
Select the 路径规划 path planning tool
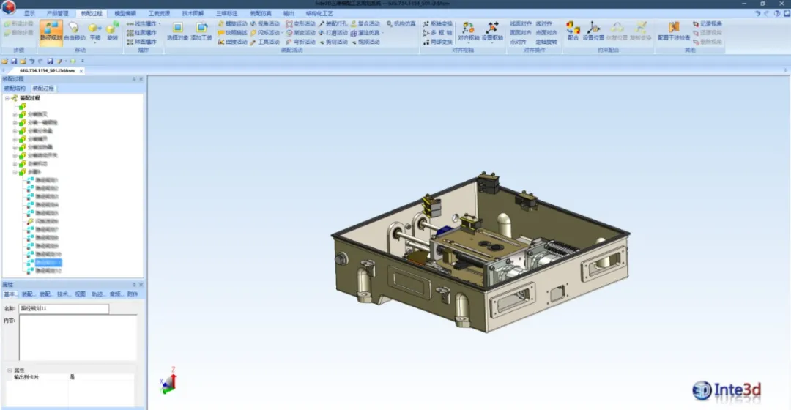coord(51,31)
